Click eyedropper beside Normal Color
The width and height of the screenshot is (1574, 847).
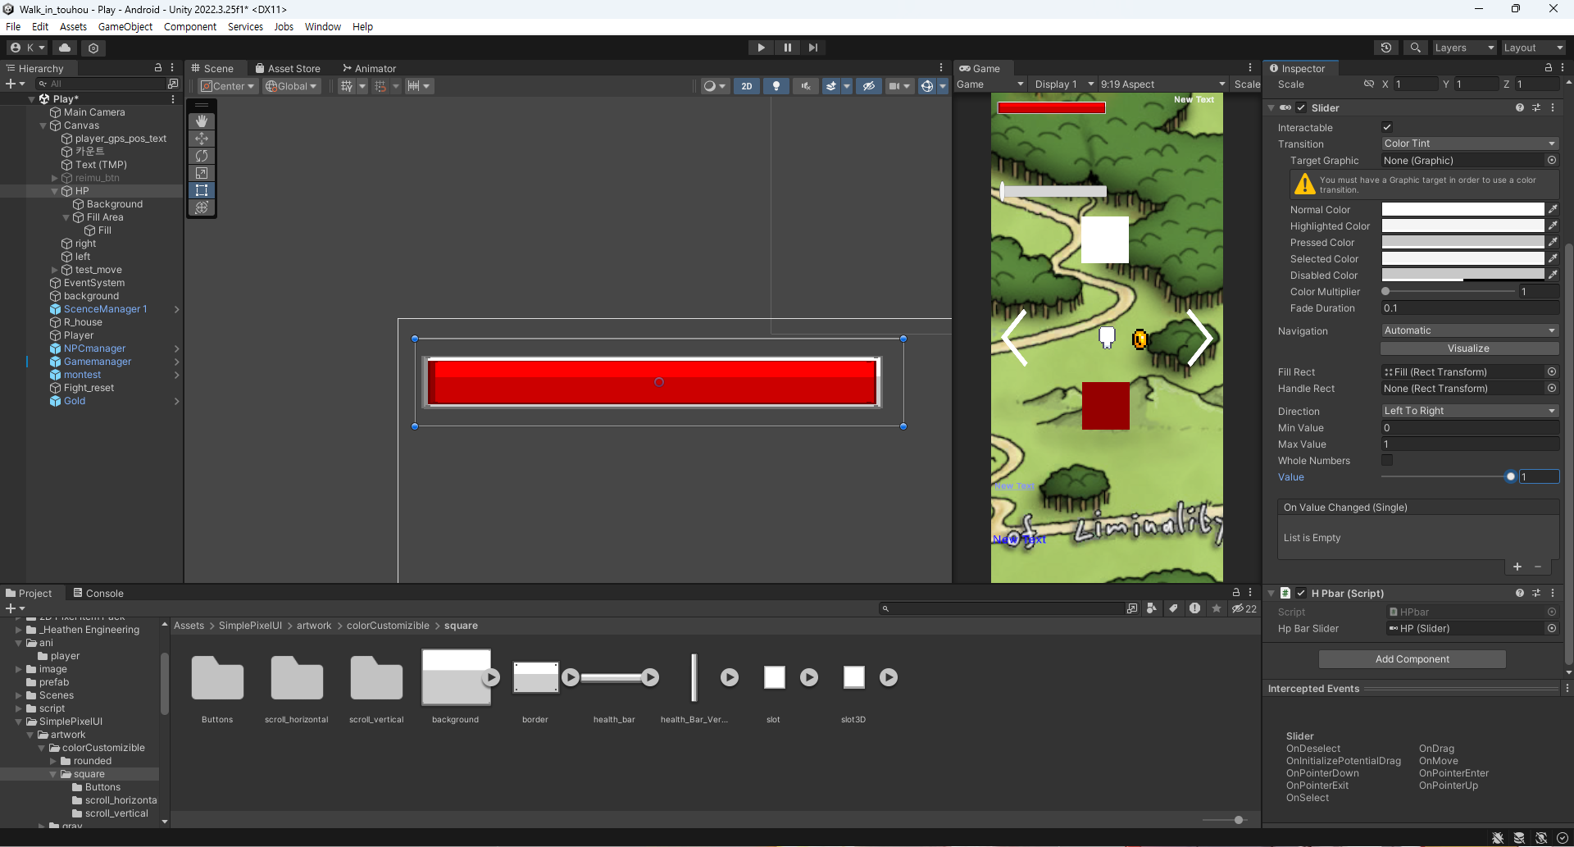[x=1553, y=210]
